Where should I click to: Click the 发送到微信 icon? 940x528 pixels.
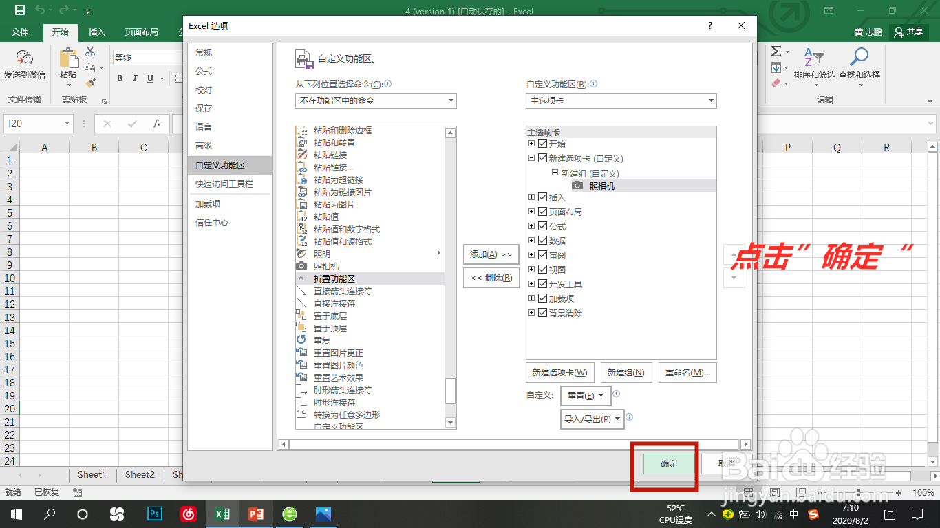click(x=25, y=63)
